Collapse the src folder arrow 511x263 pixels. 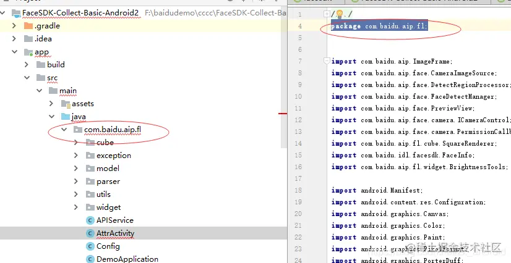point(27,77)
